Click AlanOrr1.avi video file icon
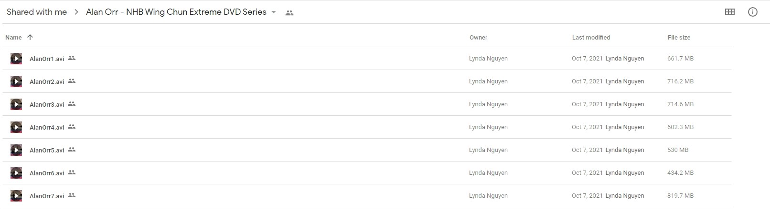 click(x=16, y=59)
